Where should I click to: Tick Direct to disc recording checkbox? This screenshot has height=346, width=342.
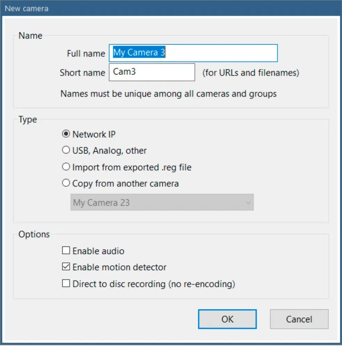66,284
